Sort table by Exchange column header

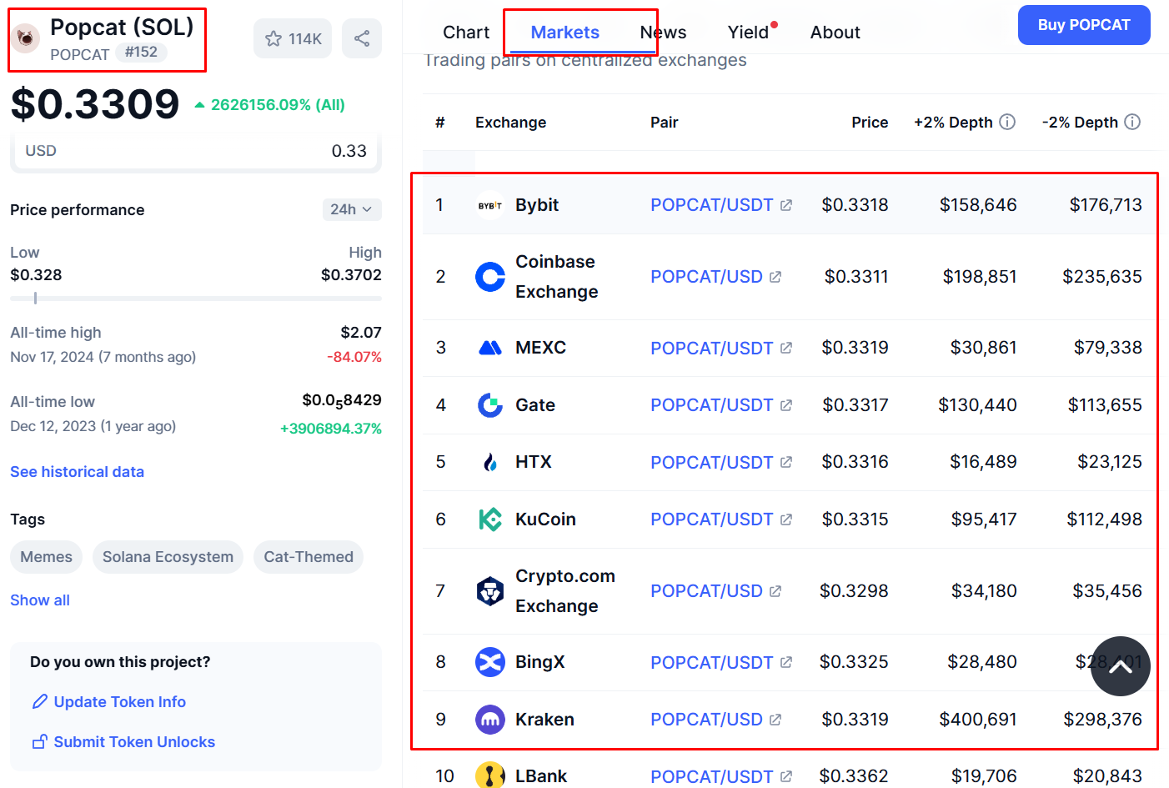pos(510,123)
